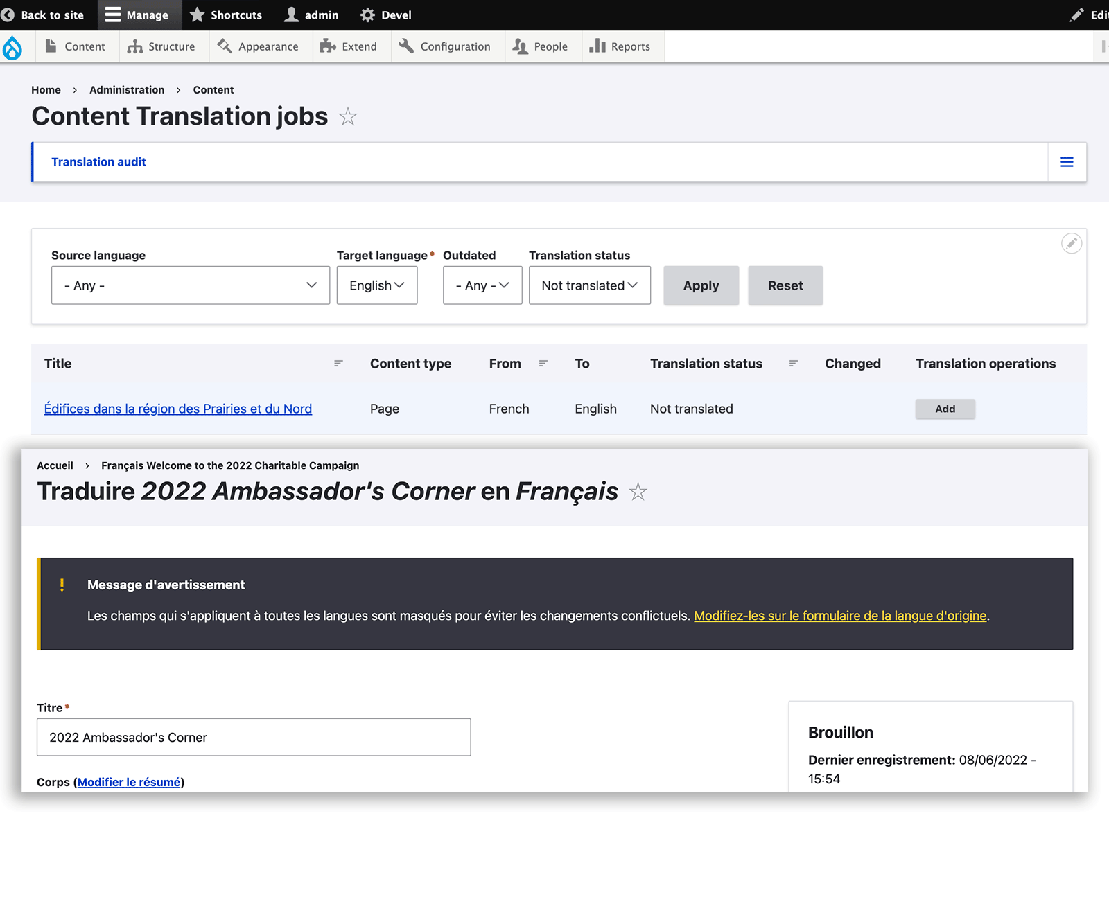
Task: Open the Configuration admin menu
Action: [x=445, y=46]
